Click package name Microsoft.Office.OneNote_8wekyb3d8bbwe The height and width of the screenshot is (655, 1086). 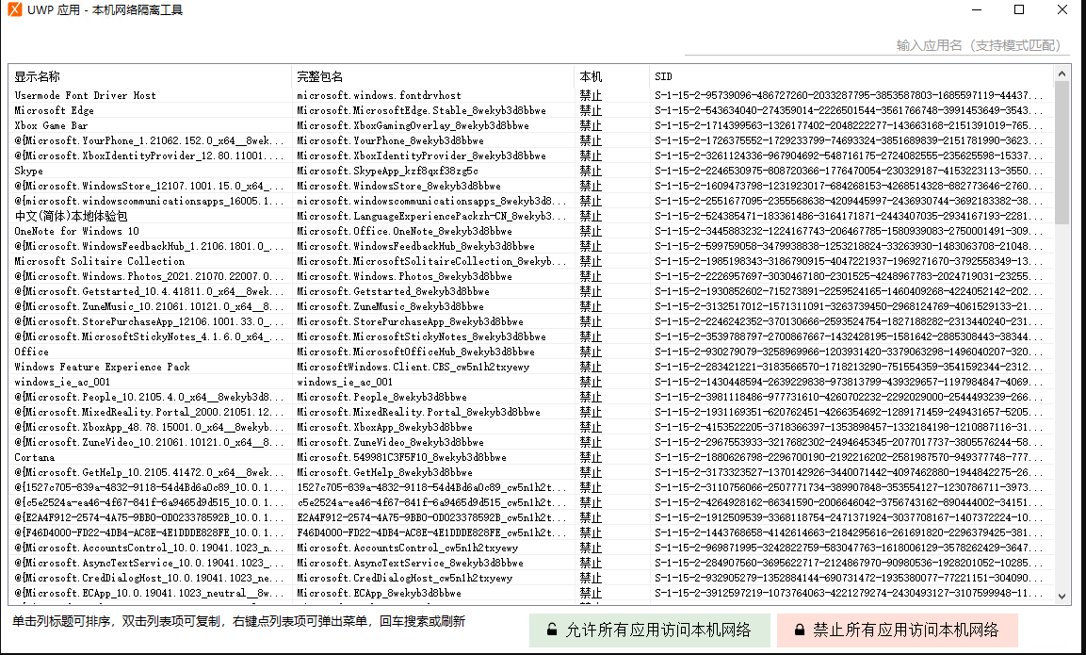tap(404, 231)
